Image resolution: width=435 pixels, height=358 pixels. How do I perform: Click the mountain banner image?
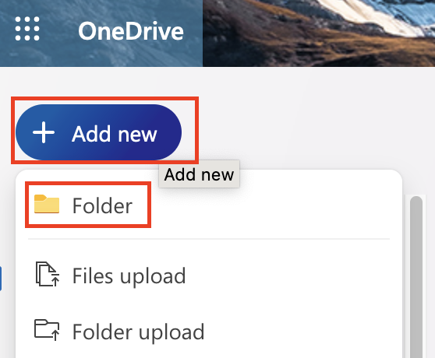coord(319,33)
